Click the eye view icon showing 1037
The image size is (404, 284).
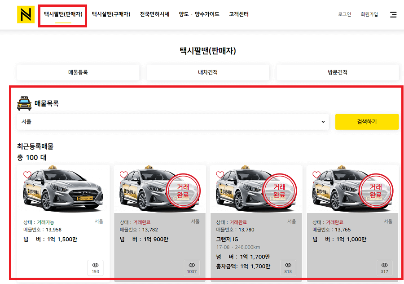point(192,268)
